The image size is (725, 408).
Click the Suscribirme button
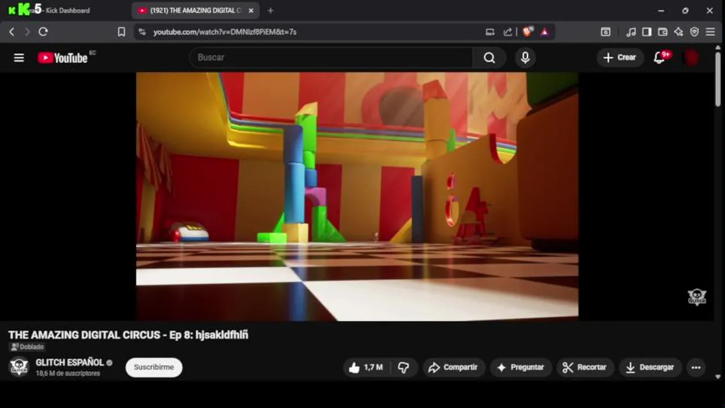[x=154, y=367]
